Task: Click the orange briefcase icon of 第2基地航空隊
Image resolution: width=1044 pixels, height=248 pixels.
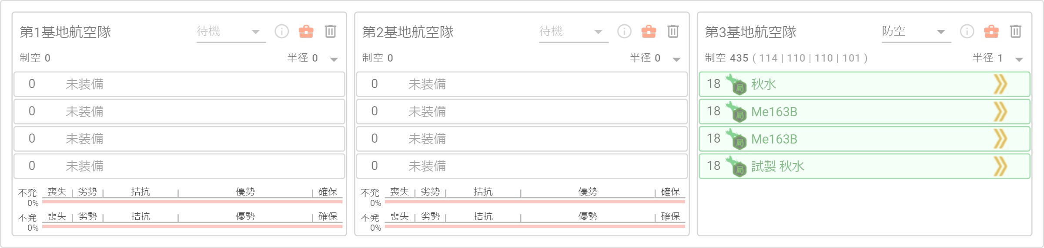Action: point(649,31)
